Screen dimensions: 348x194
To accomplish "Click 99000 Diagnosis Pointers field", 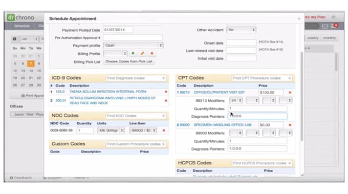I will point(257,149).
